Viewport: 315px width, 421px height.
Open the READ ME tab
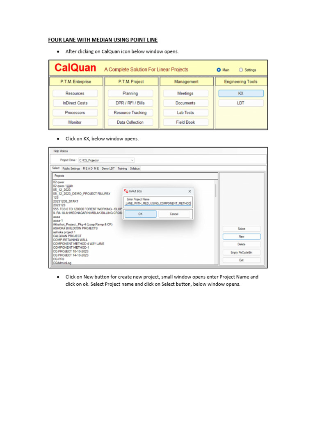(91, 168)
